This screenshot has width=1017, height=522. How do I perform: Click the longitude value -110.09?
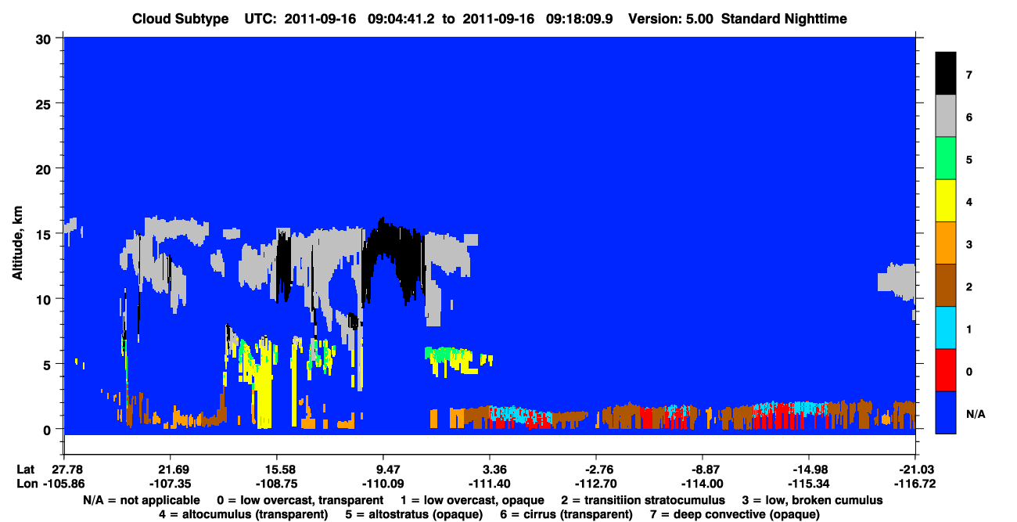point(383,484)
